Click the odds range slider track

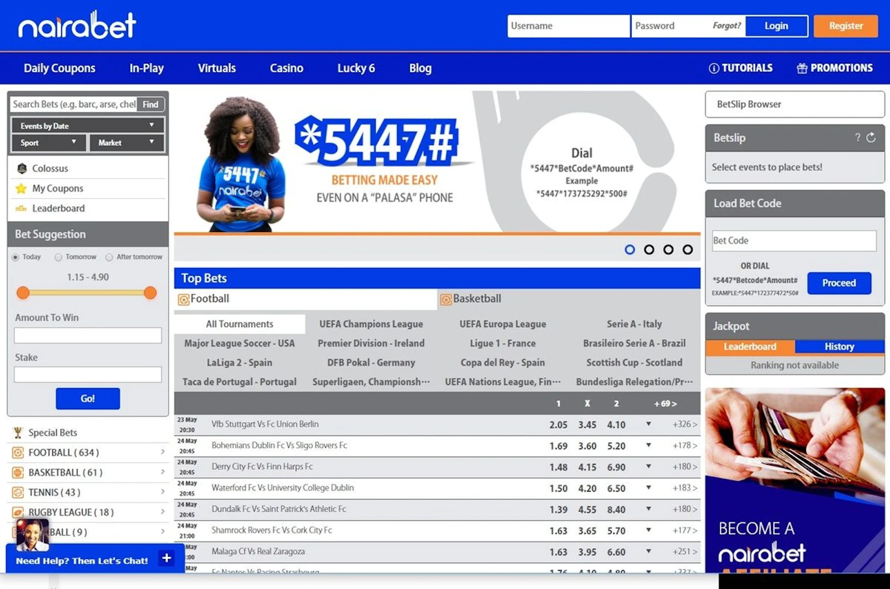pos(87,293)
